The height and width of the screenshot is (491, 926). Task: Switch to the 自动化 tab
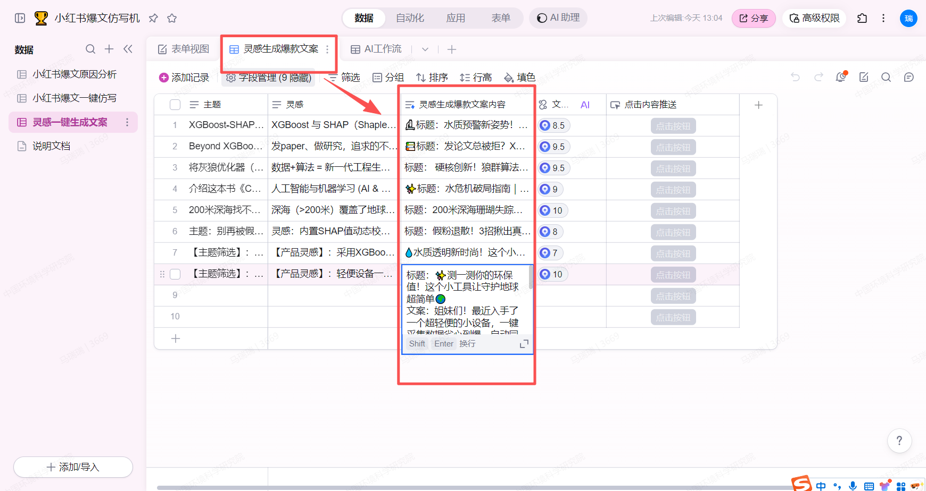(x=410, y=18)
